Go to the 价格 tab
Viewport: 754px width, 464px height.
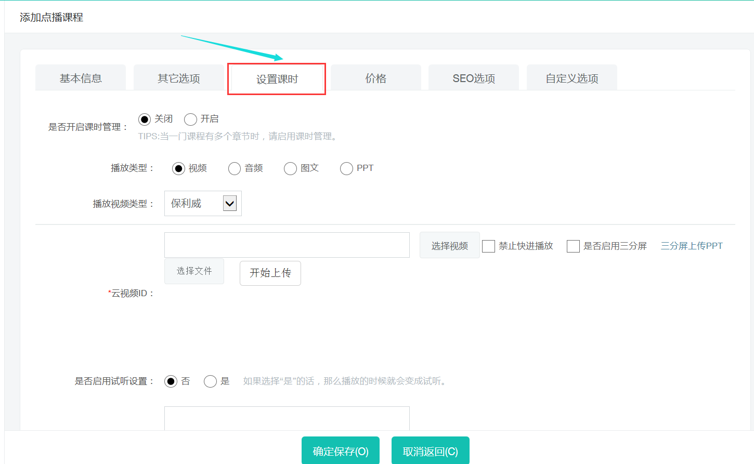375,78
